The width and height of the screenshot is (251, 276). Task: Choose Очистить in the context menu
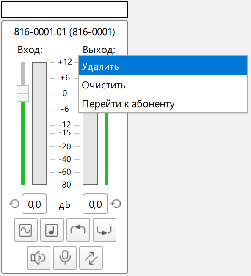click(x=163, y=85)
